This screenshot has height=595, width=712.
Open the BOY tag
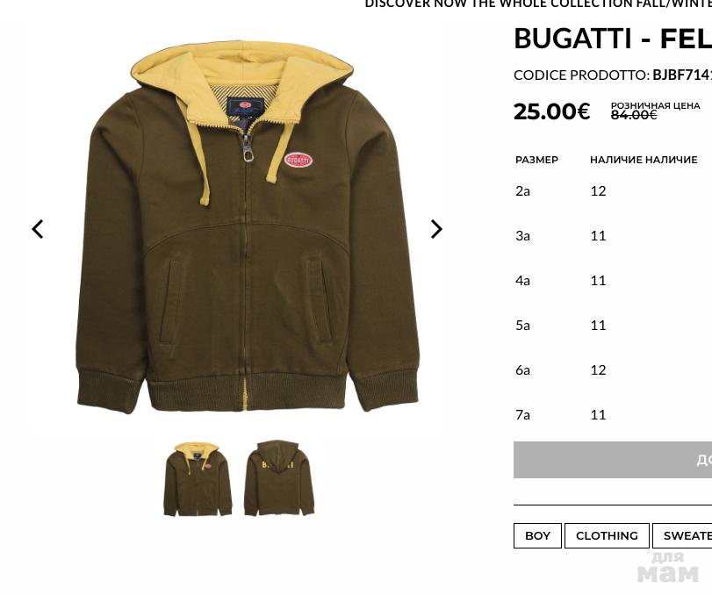537,535
